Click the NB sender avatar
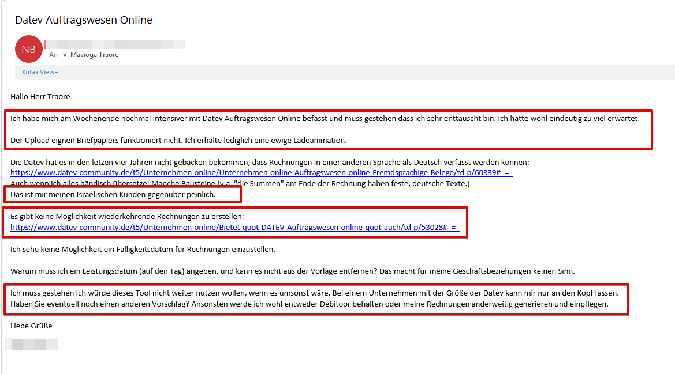 (x=28, y=49)
